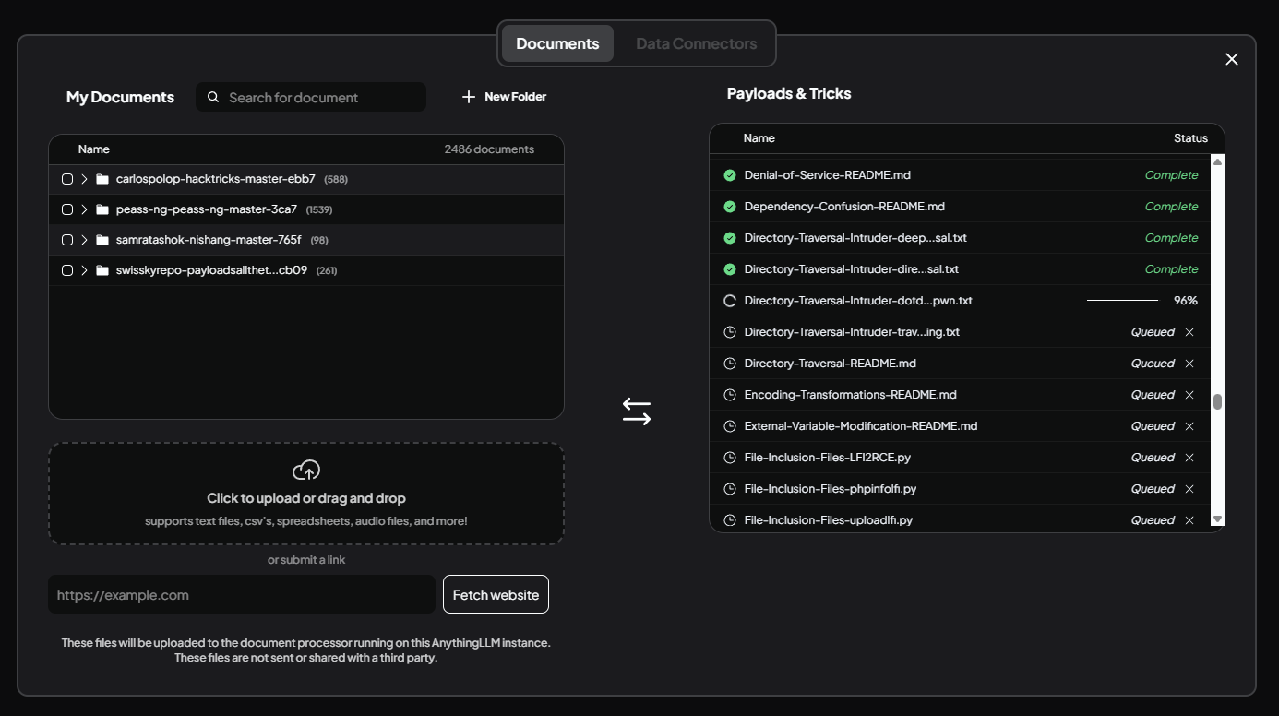Click the Directory-Traversal-Intruder-dotd...pwn.txt file name
The width and height of the screenshot is (1279, 716).
point(858,301)
